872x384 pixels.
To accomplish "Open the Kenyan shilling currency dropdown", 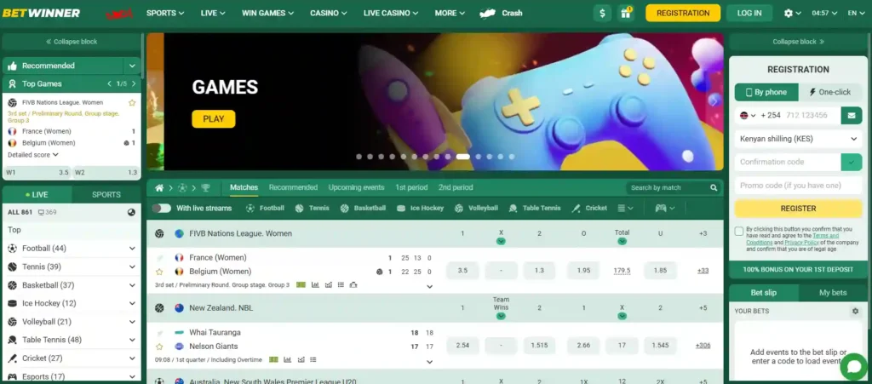I will point(798,139).
